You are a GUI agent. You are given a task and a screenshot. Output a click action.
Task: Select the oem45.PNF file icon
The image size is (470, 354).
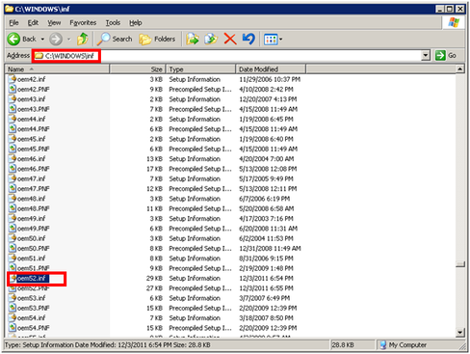pyautogui.click(x=13, y=149)
